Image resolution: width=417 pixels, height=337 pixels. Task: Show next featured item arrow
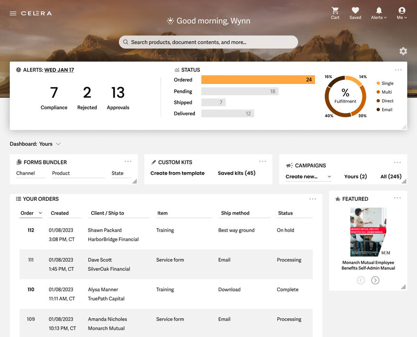375,280
